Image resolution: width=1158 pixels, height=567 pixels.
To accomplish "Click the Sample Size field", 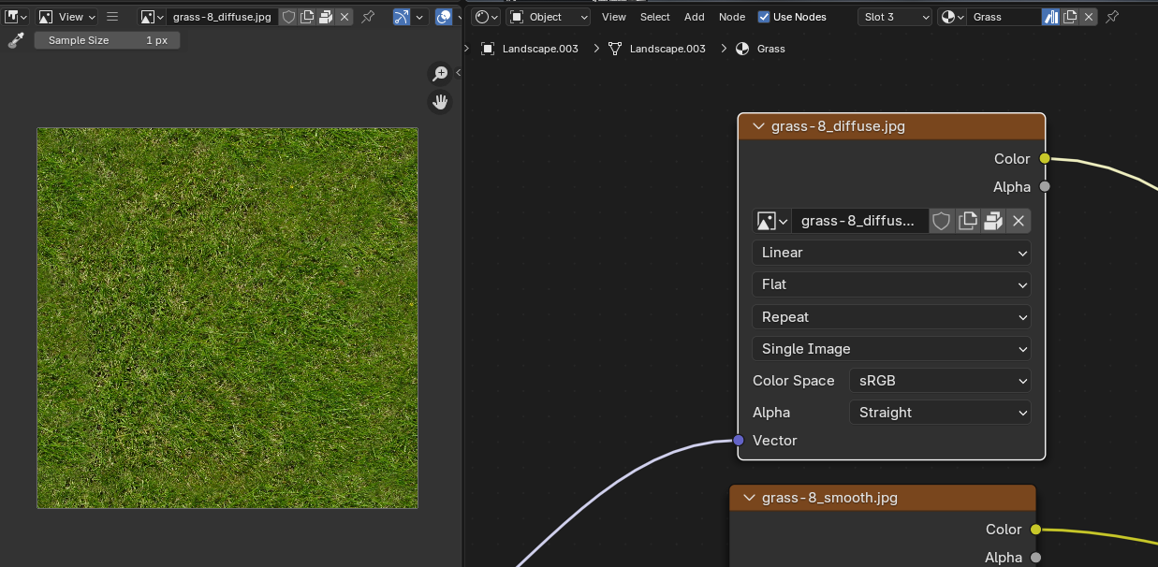I will click(x=107, y=40).
